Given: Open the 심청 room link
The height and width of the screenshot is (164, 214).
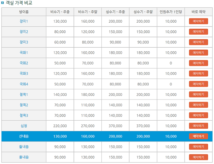Looking at the screenshot, I should tap(24, 126).
